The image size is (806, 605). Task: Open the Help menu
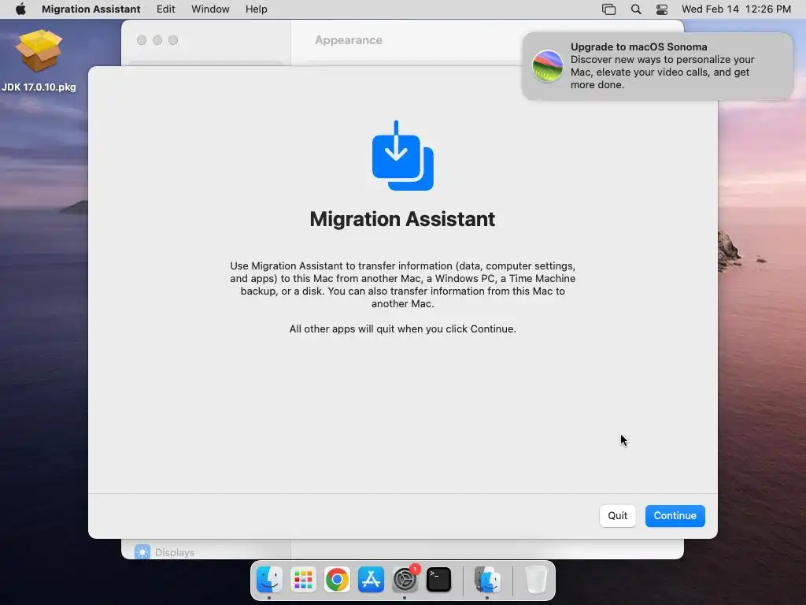pos(256,9)
